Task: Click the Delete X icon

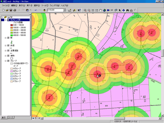Action: coord(31,10)
